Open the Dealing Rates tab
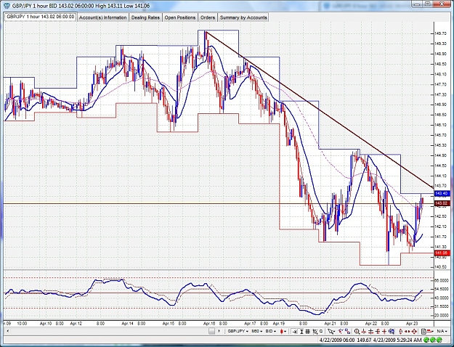The height and width of the screenshot is (347, 454). tap(145, 17)
